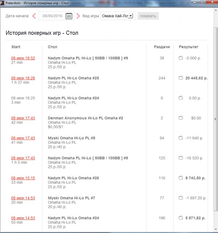
Task: Click table name Myski Omaha Hi-Lo PL #7
Action: [71, 198]
